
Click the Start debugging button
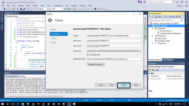coord(68,9)
